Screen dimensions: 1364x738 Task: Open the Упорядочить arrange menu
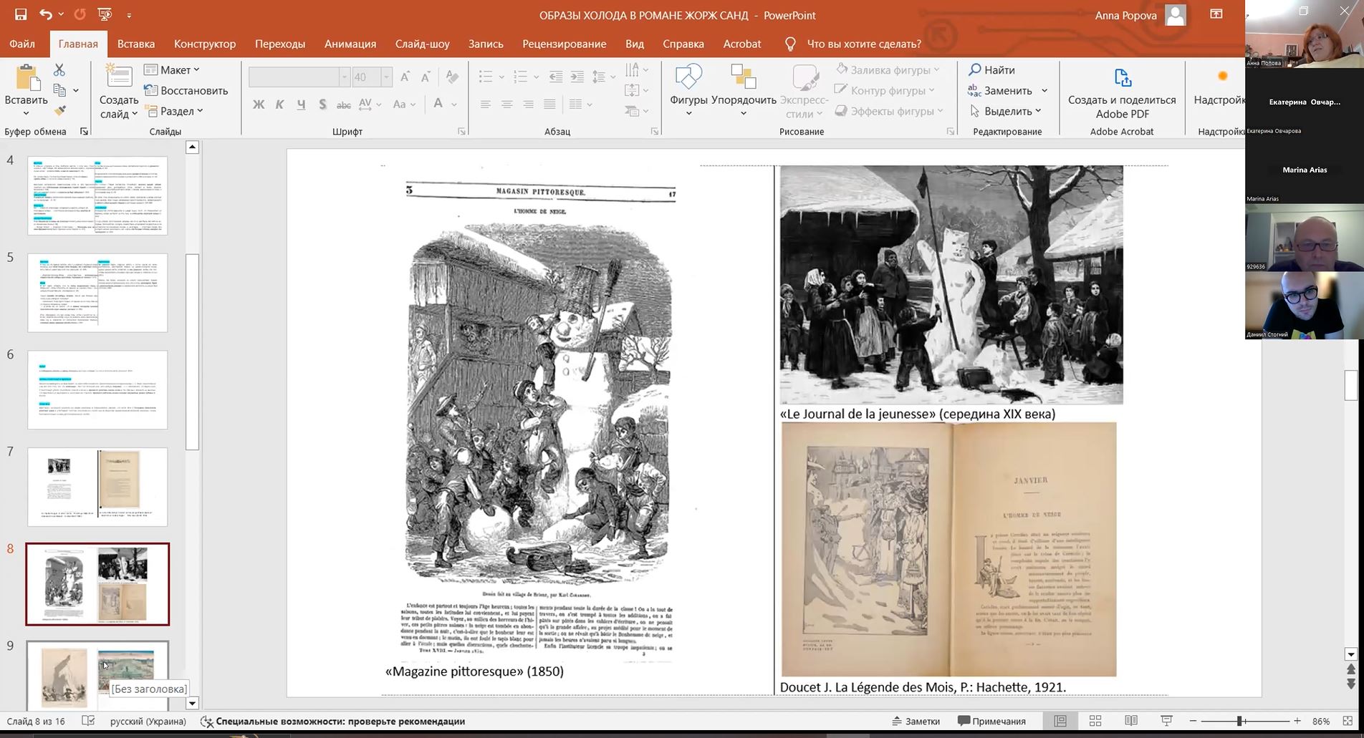(x=744, y=89)
